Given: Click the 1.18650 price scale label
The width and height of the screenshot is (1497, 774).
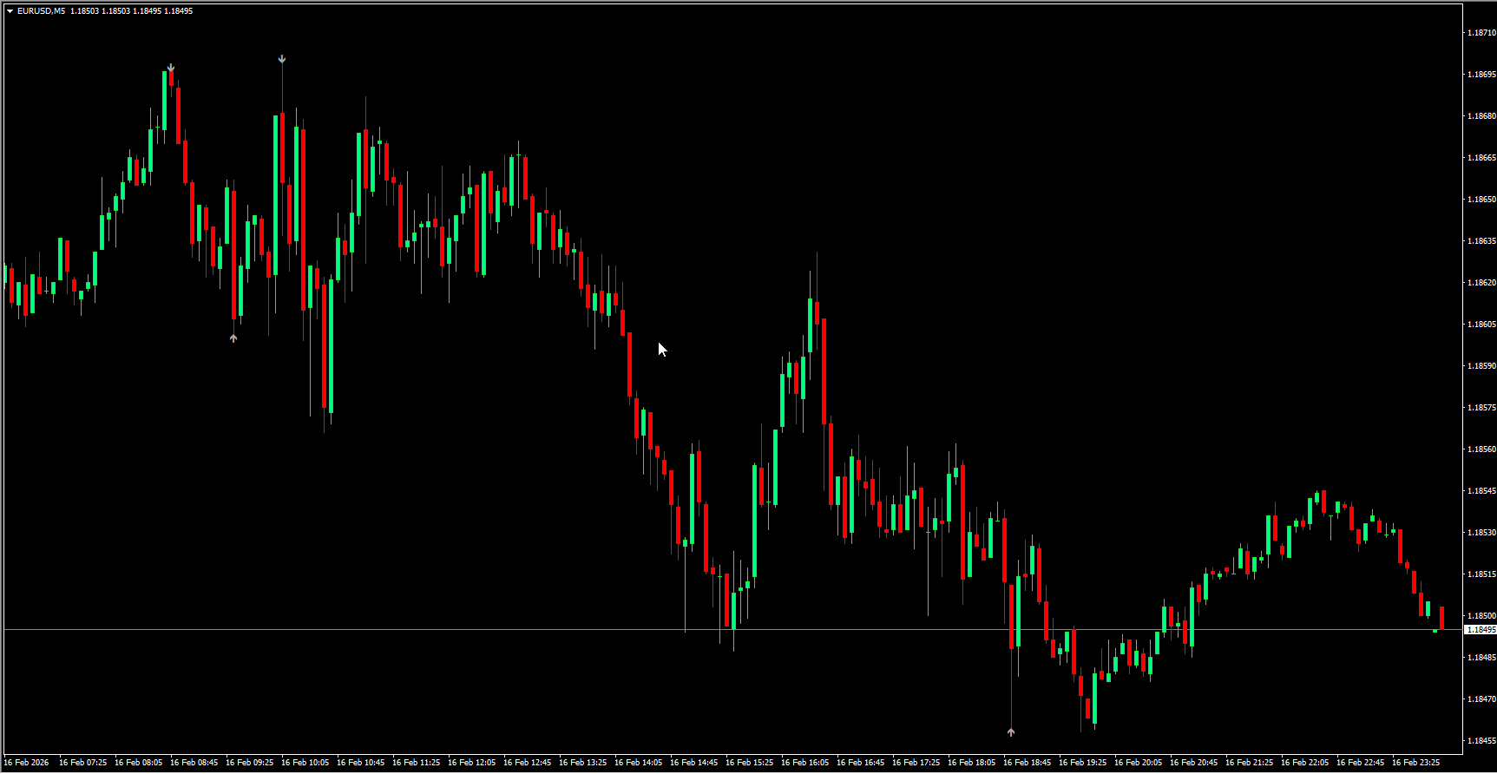Looking at the screenshot, I should click(1481, 200).
